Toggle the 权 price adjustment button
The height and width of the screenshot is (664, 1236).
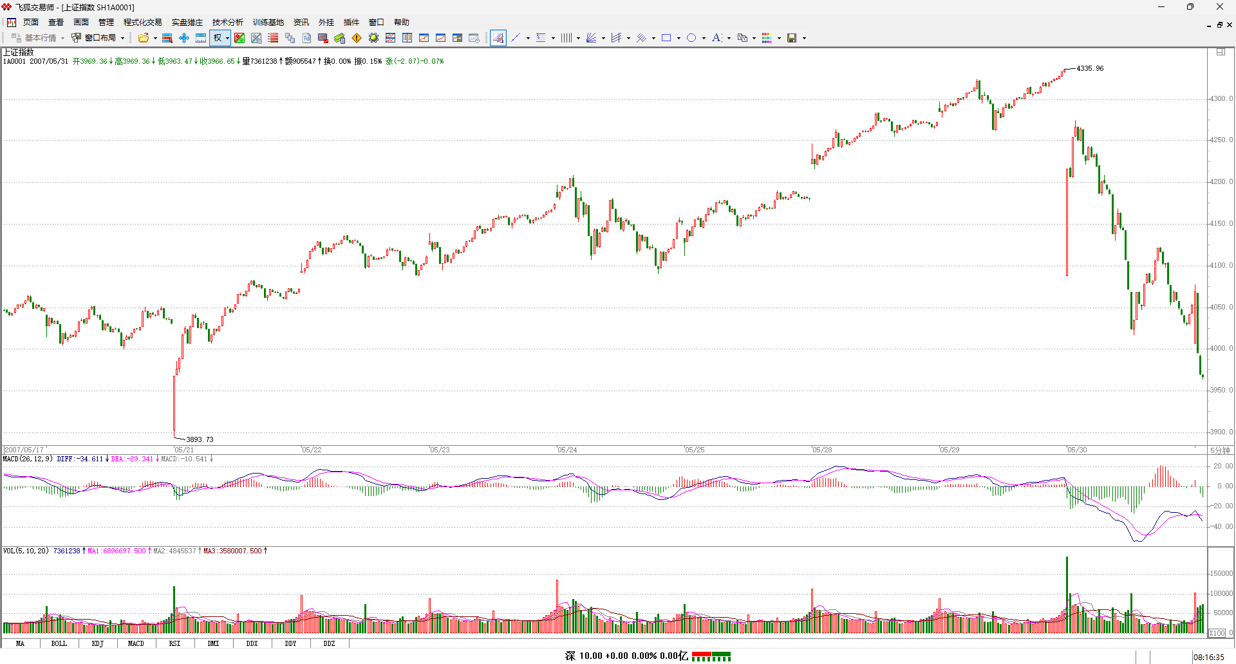pyautogui.click(x=218, y=38)
